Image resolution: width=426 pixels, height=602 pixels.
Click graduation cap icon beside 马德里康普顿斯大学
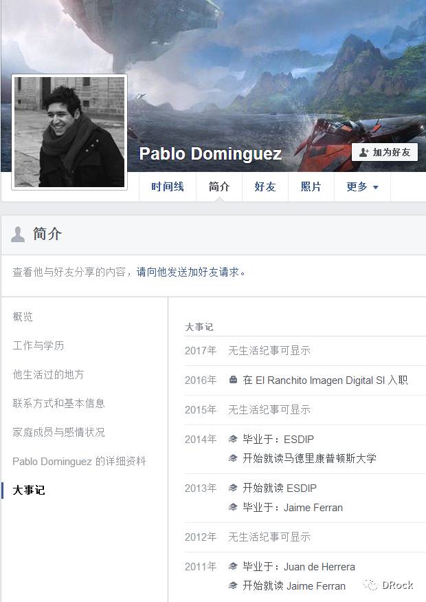(233, 458)
